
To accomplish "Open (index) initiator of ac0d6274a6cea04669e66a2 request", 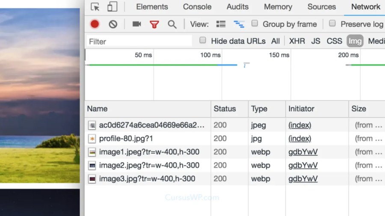I will pos(300,125).
